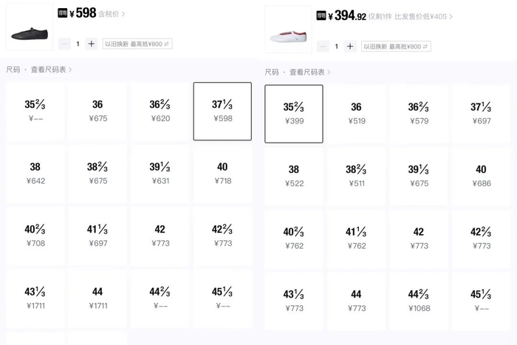Viewport: 517px width, 345px height.
Task: Pick size 36⅔ priced ¥620
Action: (x=160, y=111)
